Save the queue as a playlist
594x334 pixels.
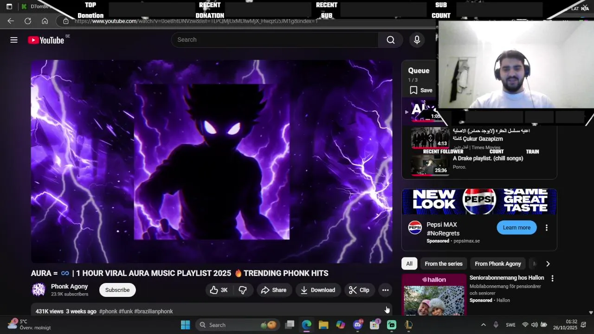point(421,90)
